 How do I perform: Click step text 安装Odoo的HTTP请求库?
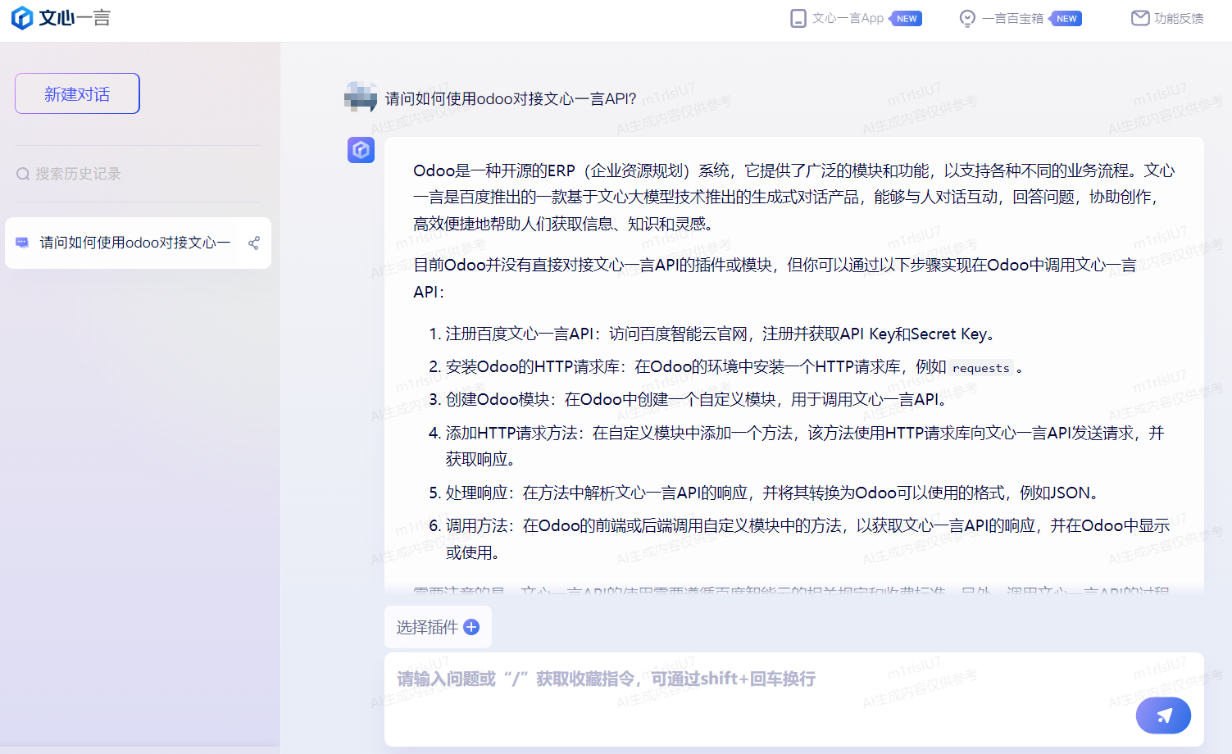click(533, 366)
